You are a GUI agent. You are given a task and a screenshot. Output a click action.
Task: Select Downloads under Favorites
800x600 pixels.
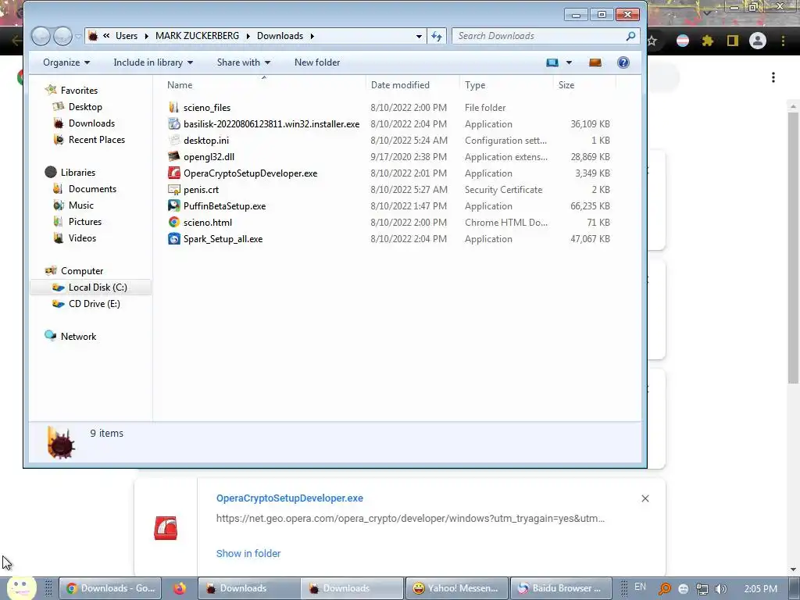tap(91, 123)
